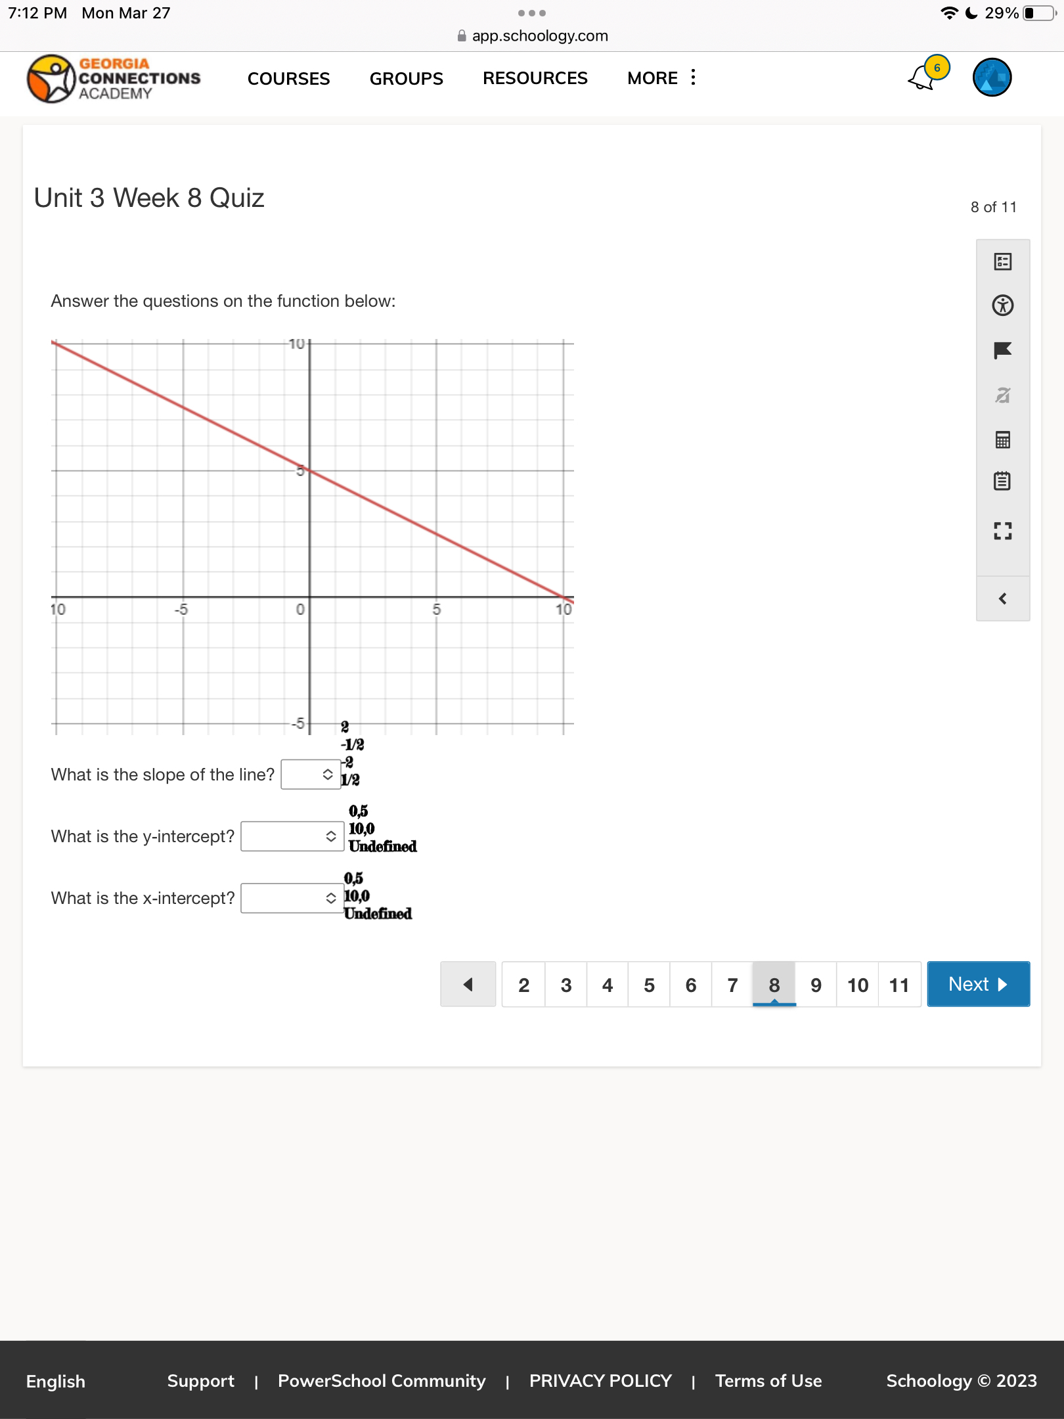The width and height of the screenshot is (1064, 1419).
Task: Open the slope answer dropdown
Action: pyautogui.click(x=311, y=774)
